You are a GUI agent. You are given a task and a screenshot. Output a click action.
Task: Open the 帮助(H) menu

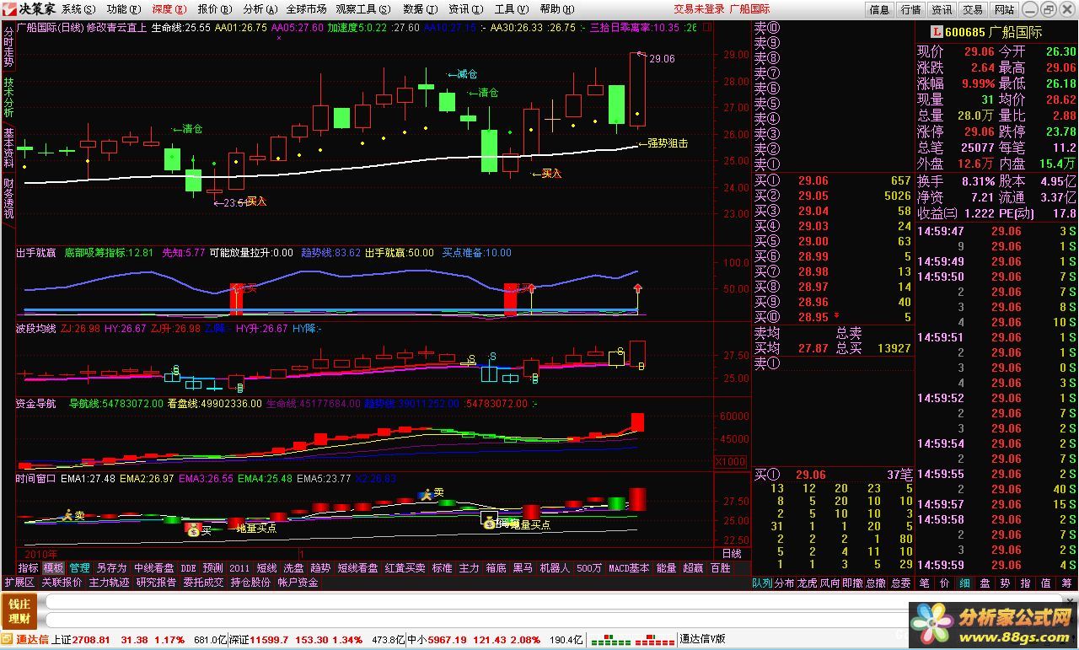pos(556,9)
